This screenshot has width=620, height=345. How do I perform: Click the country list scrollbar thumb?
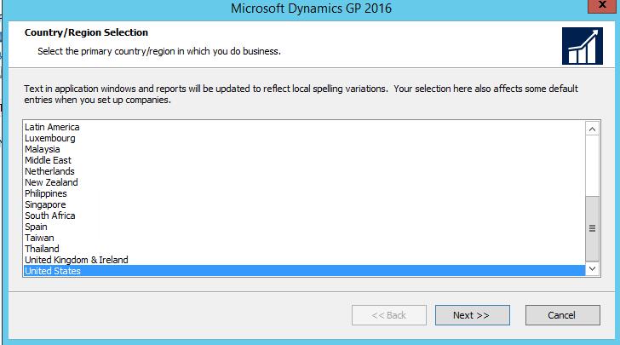pyautogui.click(x=592, y=228)
